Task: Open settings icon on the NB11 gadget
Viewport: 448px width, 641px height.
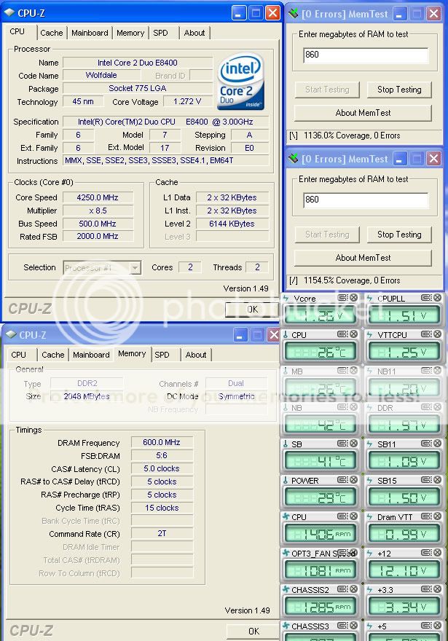Action: point(426,370)
